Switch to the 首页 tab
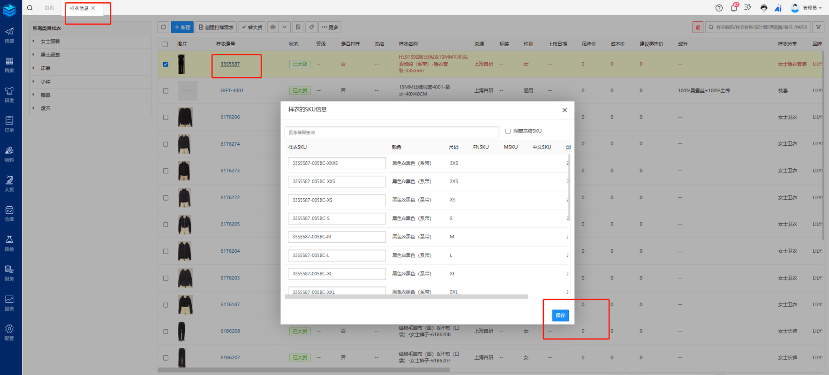The height and width of the screenshot is (375, 829). [x=49, y=8]
